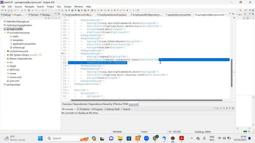Switch to the Debug Shell view tab
The image size is (255, 143).
click(112, 109)
